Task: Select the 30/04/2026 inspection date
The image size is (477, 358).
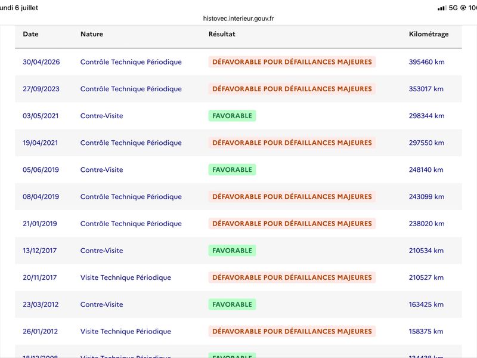Action: click(41, 62)
